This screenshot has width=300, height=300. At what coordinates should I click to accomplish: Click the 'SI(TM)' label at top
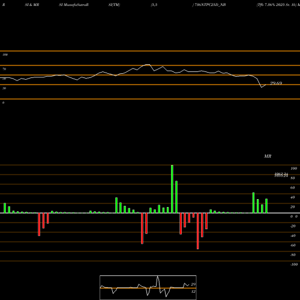click(x=114, y=5)
